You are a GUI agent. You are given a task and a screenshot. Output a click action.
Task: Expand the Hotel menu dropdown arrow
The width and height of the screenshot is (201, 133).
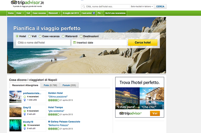pos(23,13)
